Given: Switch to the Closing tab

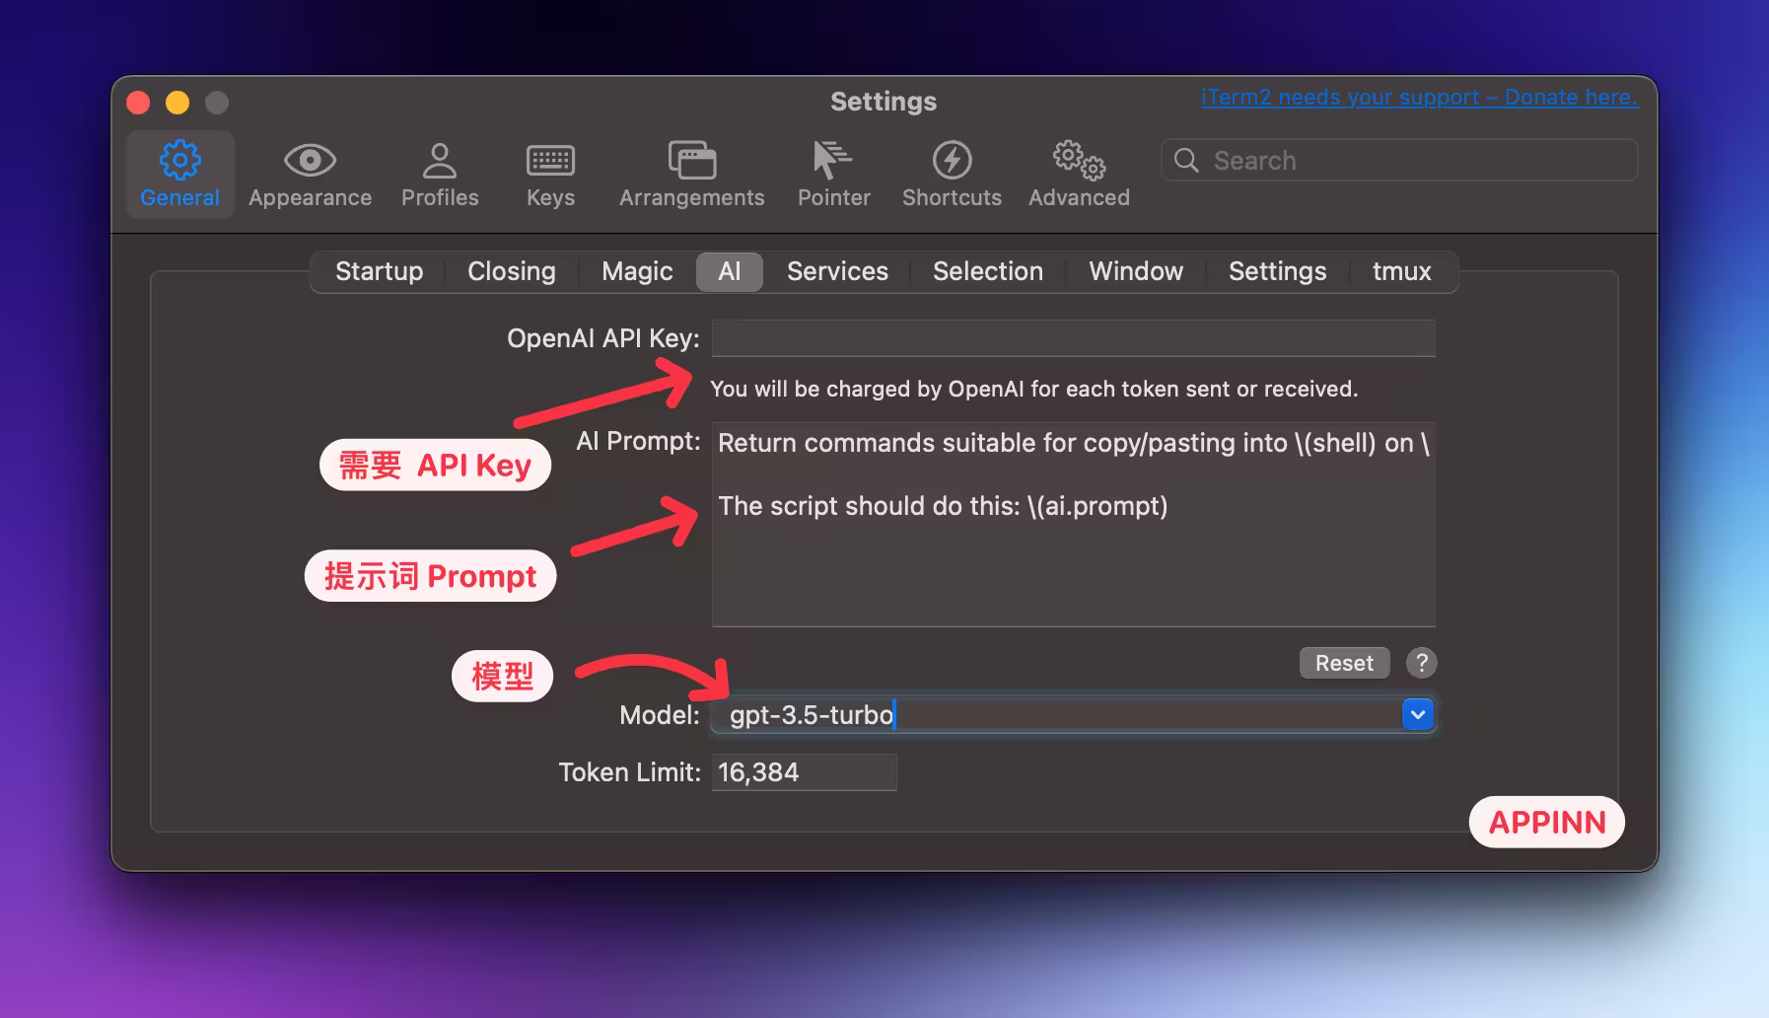Looking at the screenshot, I should point(511,272).
